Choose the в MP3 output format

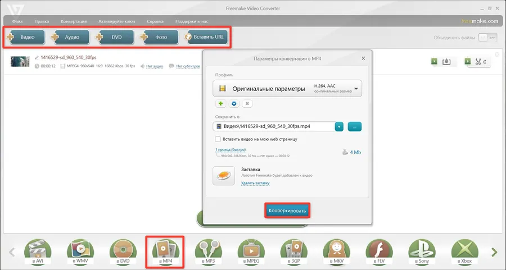coord(208,252)
